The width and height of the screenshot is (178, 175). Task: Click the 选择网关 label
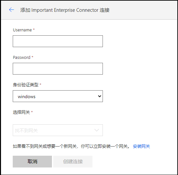(21, 112)
